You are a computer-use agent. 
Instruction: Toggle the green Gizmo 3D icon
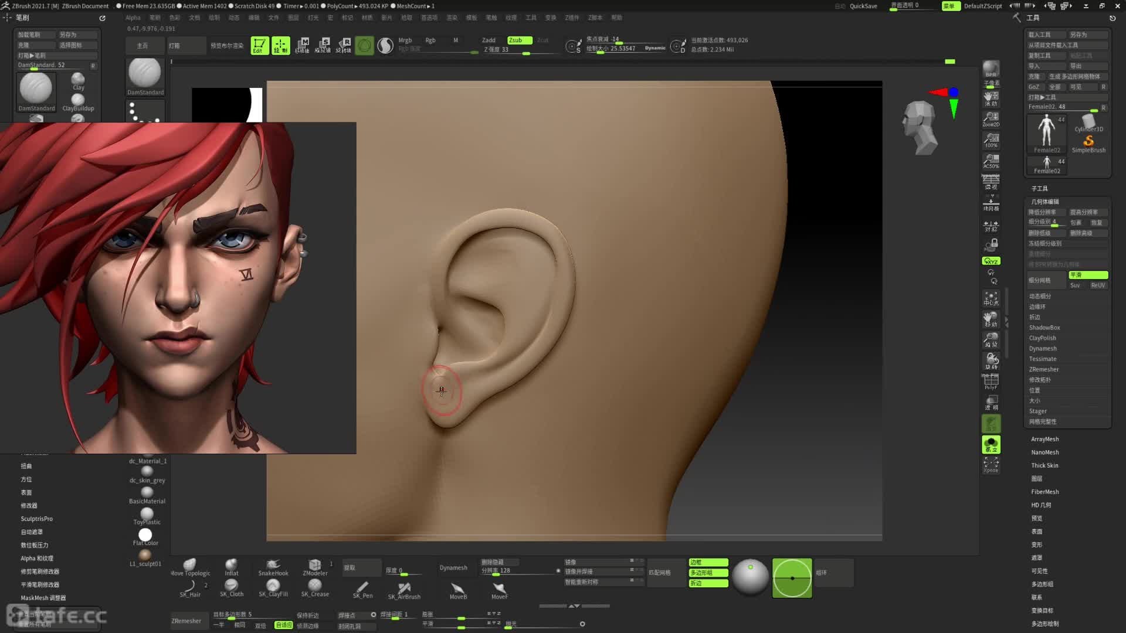point(364,45)
